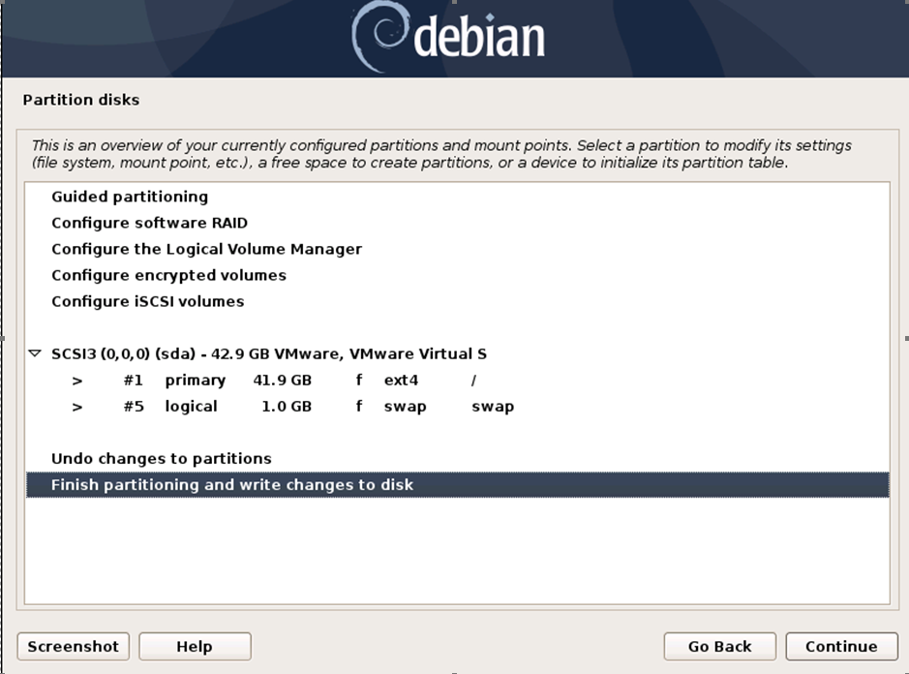Open Configure the Logical Volume Manager

(x=205, y=249)
